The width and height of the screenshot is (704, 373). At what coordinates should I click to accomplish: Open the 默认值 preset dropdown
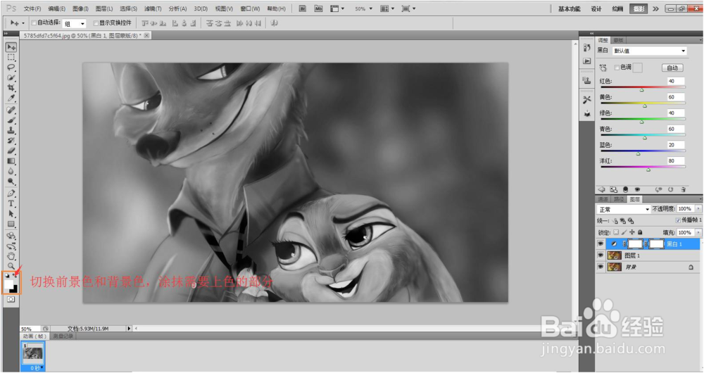click(x=650, y=51)
